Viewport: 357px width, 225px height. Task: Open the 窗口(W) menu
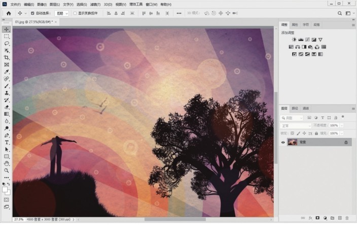(152, 5)
